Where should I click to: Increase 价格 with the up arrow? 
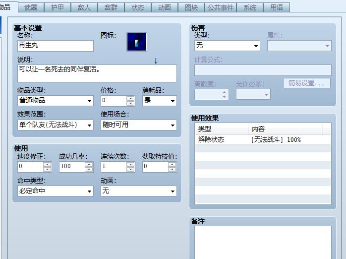(x=131, y=98)
